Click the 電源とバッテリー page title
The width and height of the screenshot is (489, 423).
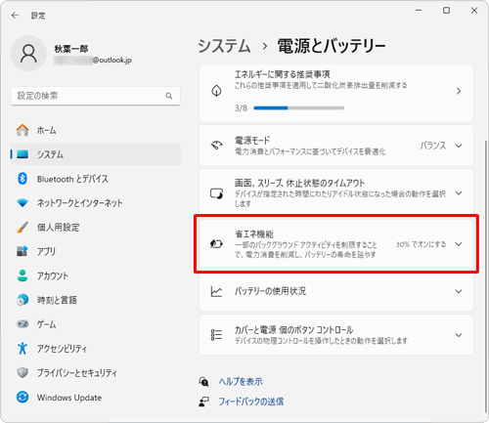(332, 46)
